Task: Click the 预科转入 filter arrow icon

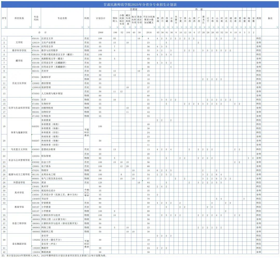Action: tap(117, 27)
